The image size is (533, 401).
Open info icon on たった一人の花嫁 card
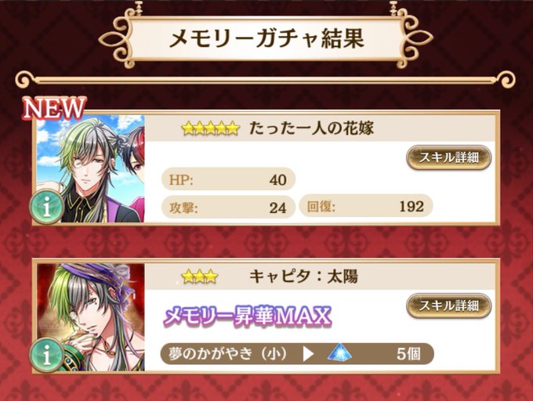[46, 207]
